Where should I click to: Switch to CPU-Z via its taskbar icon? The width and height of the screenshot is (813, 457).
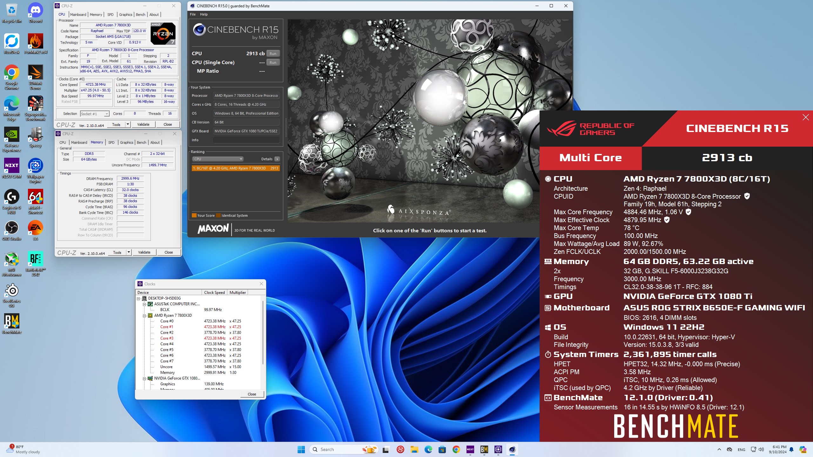pos(498,449)
